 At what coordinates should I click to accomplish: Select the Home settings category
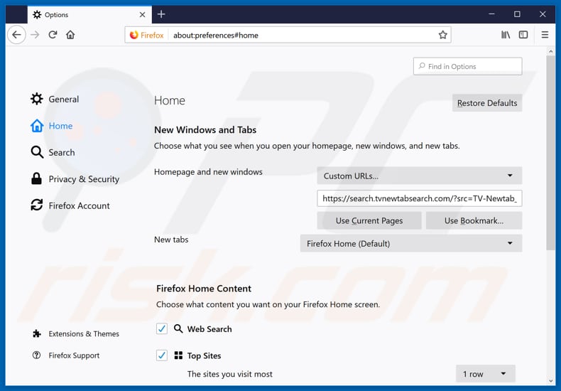[x=60, y=126]
